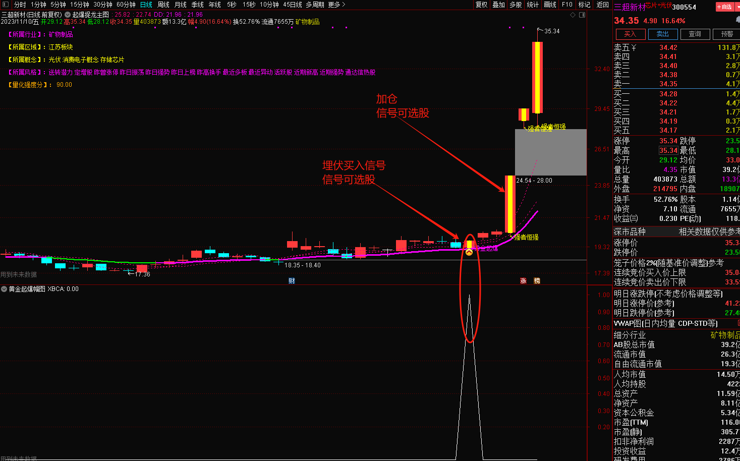Open the dropdown arrow before 起爆捉龙主图

[68, 15]
